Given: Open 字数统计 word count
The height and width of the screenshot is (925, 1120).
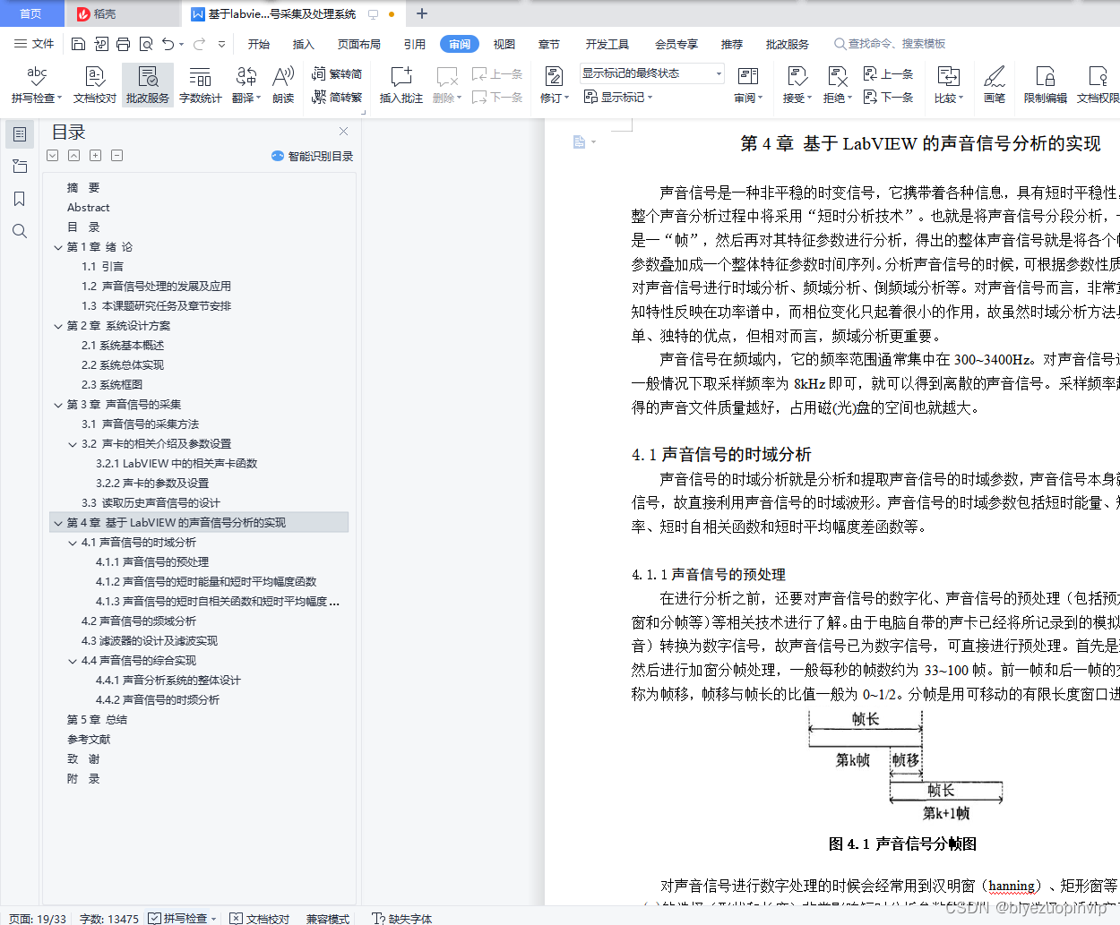Looking at the screenshot, I should pyautogui.click(x=201, y=85).
